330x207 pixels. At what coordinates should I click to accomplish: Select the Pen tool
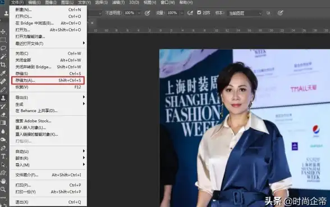3,148
